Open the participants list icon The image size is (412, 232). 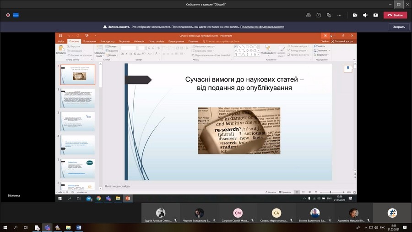click(309, 15)
